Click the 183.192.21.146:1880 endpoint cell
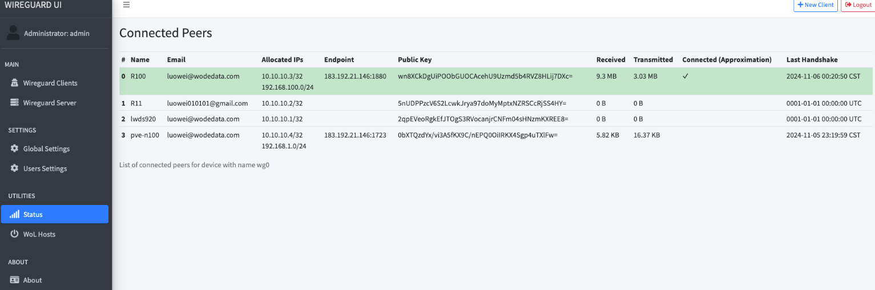875x290 pixels. (355, 76)
